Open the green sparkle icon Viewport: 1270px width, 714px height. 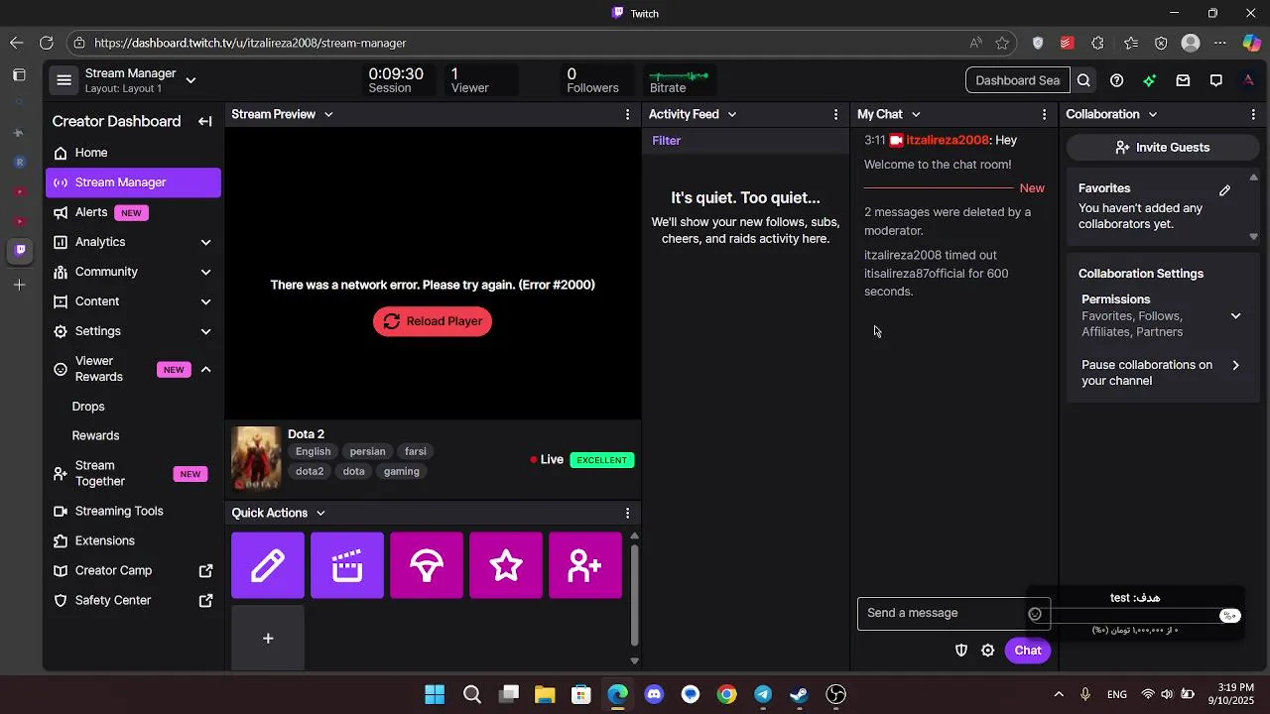tap(1149, 80)
